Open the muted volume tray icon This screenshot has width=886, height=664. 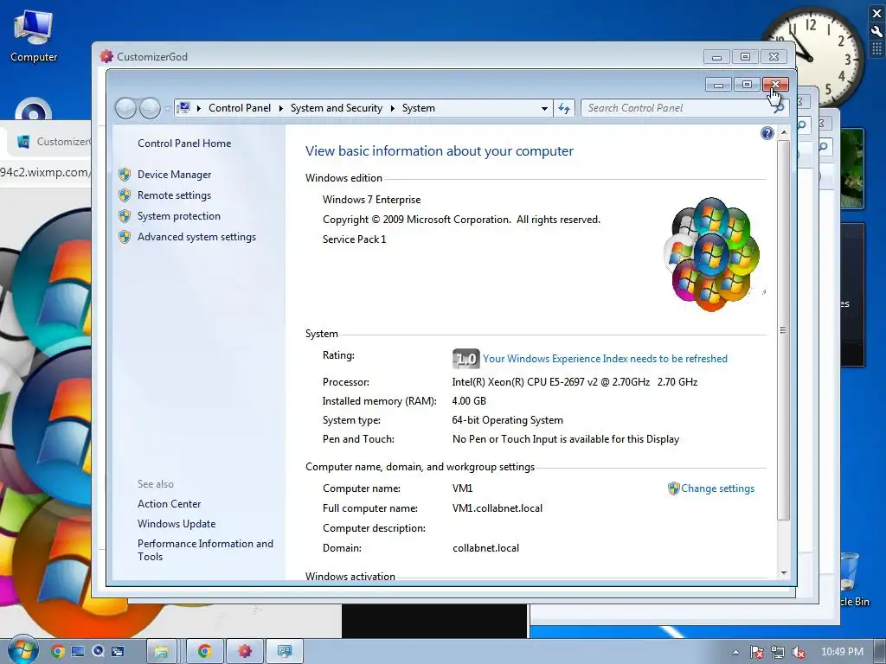coord(799,652)
